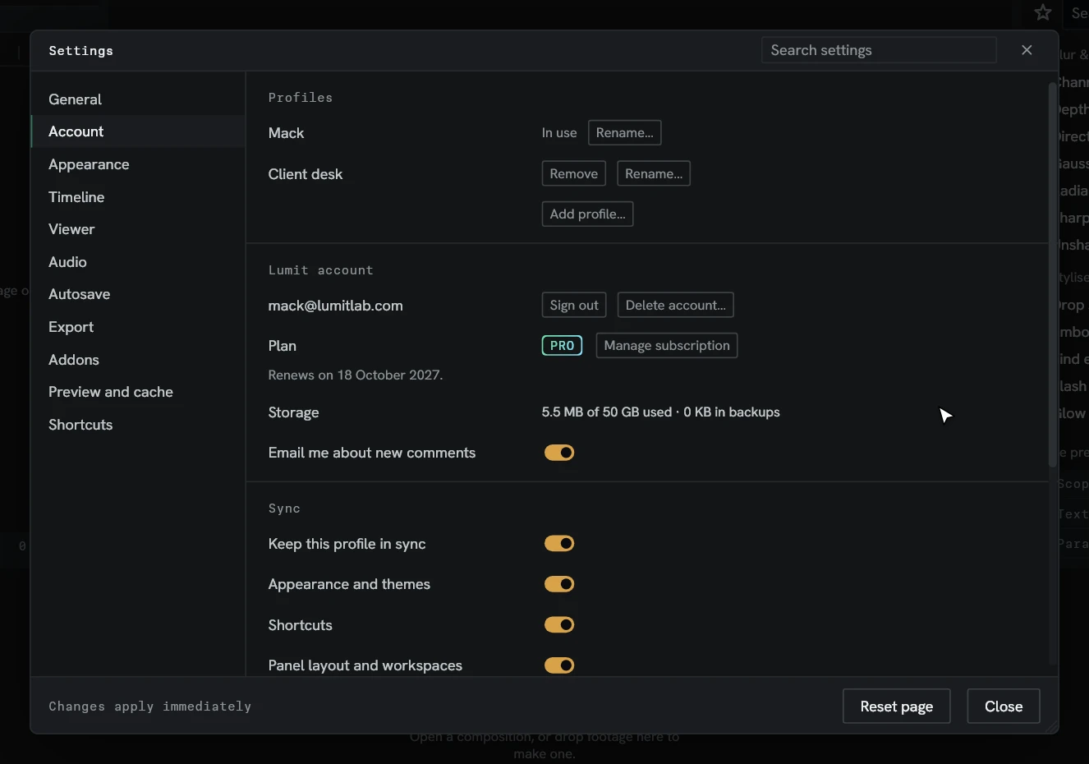Screen dimensions: 1089x764
Task: Click the PRO plan badge
Action: 562,346
